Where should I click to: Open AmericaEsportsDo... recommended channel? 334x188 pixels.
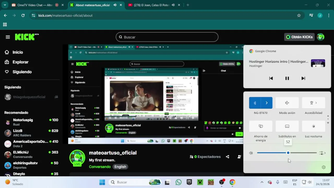tap(31, 144)
